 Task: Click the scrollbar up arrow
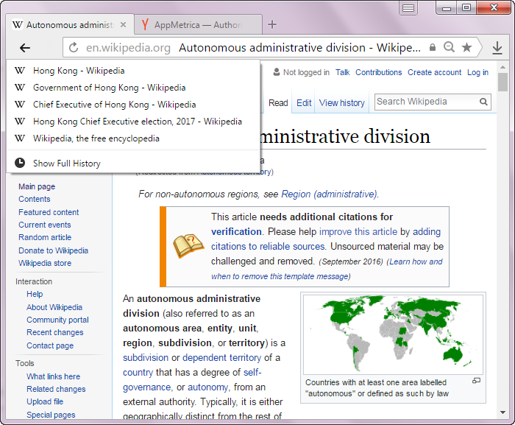click(x=502, y=67)
